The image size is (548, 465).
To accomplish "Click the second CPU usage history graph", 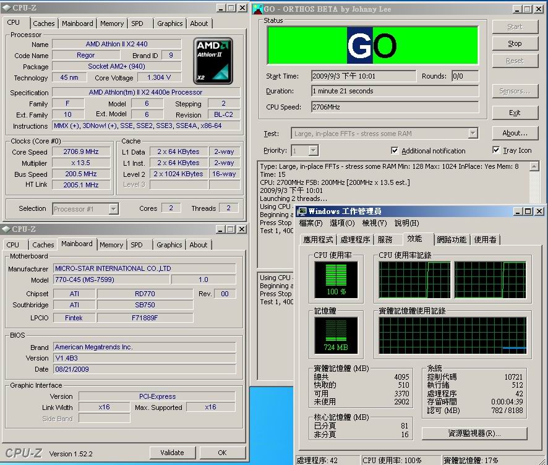I will [490, 280].
